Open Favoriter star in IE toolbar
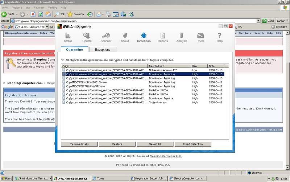Viewport: 290px width, 182px height. [x=76, y=14]
